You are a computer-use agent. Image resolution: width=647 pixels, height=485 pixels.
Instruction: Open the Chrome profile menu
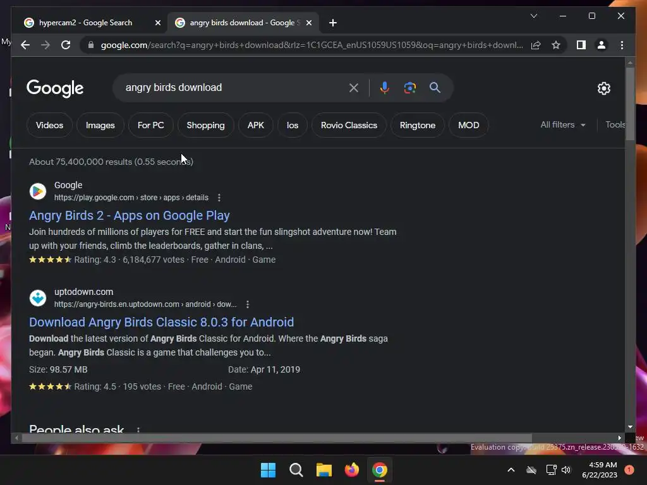click(x=602, y=45)
